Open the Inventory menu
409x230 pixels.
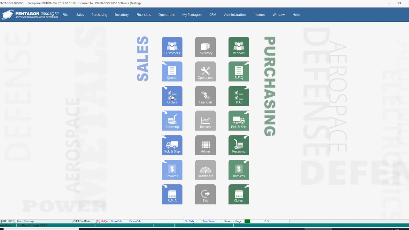click(x=122, y=15)
